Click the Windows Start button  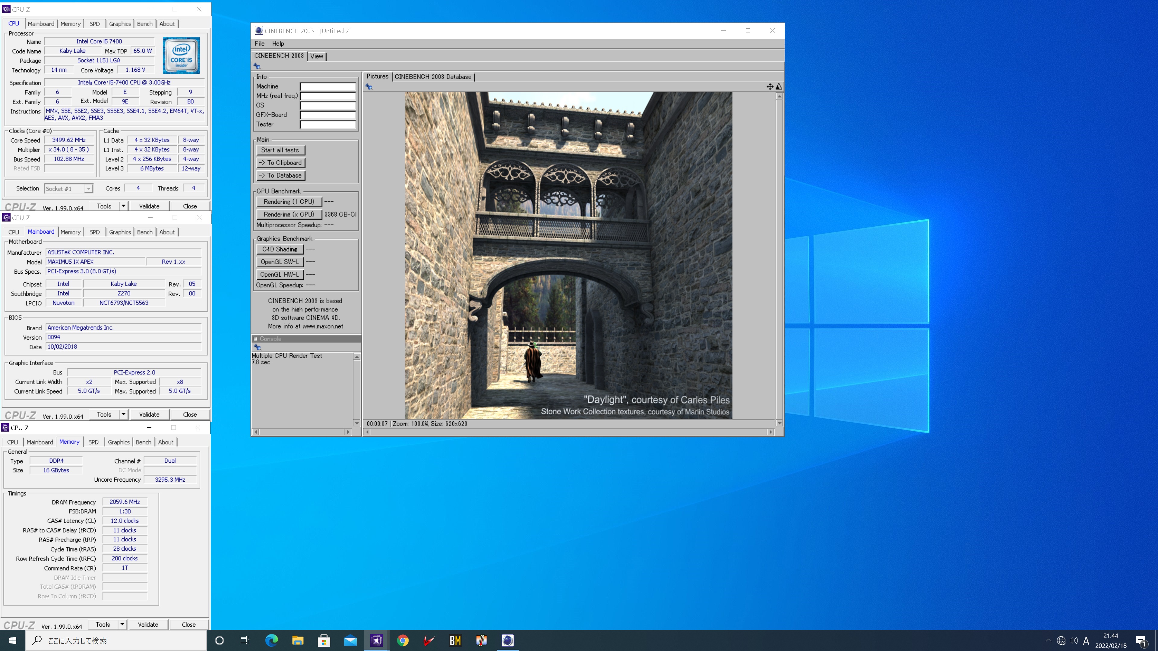(13, 640)
